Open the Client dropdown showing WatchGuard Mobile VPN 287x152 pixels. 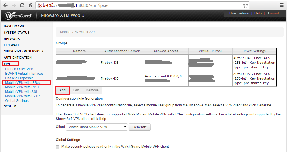97,127
